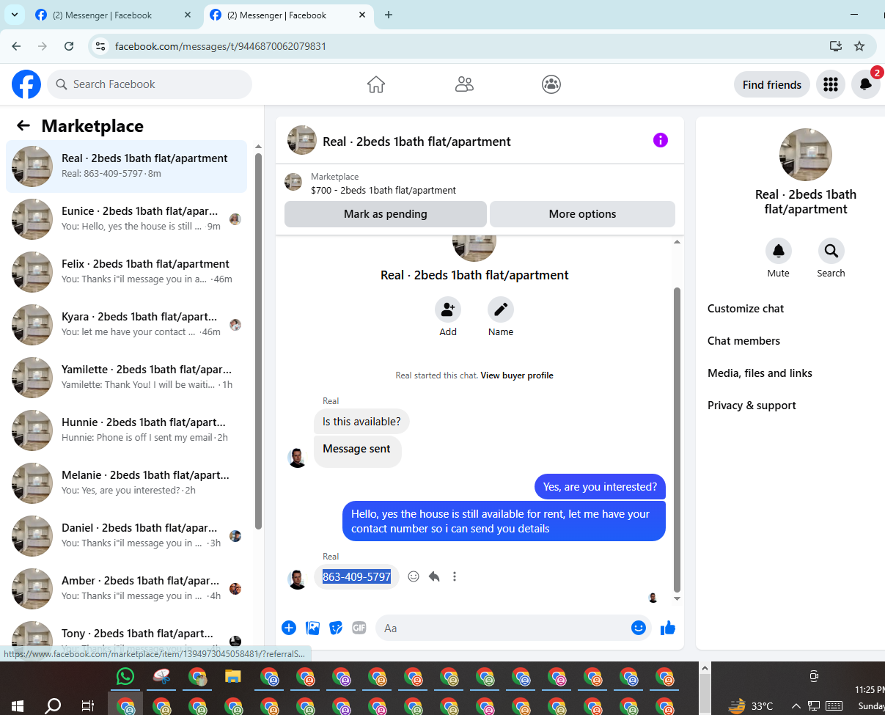885x715 pixels.
Task: Click the Facebook logo icon
Action: 26,84
